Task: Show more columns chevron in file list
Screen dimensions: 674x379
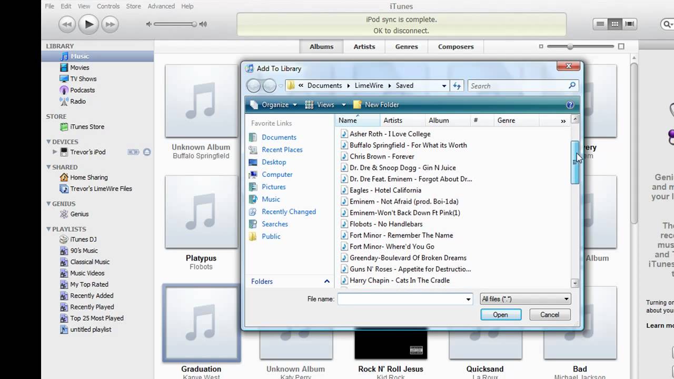Action: coord(563,121)
